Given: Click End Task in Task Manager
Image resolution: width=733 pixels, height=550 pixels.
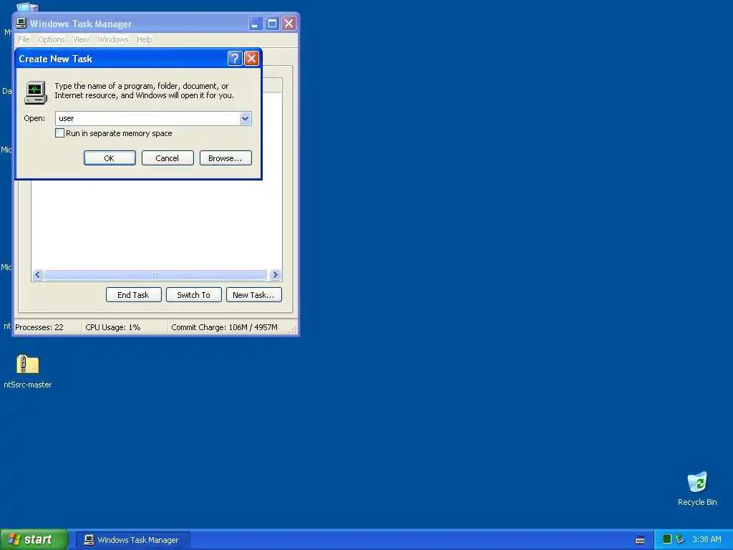Looking at the screenshot, I should [133, 295].
